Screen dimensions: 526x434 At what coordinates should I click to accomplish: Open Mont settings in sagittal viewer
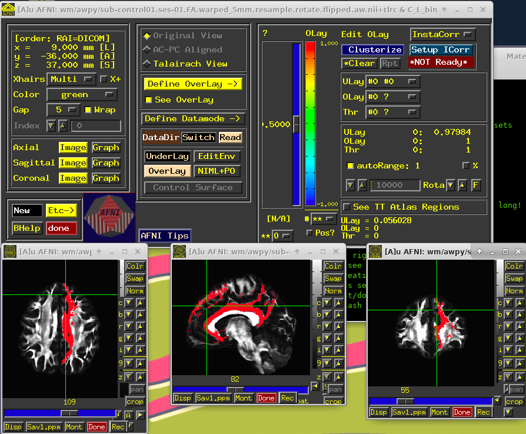(243, 398)
